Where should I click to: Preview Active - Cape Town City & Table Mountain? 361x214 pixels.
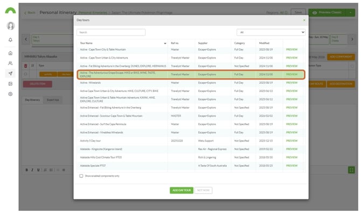[291, 49]
